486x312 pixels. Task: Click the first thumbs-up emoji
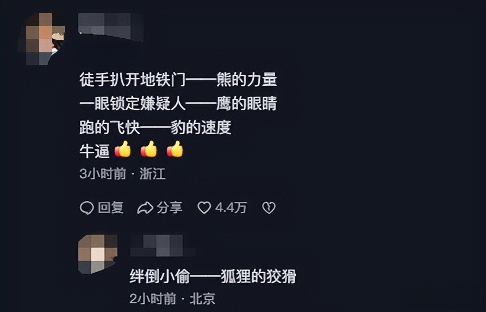point(123,149)
